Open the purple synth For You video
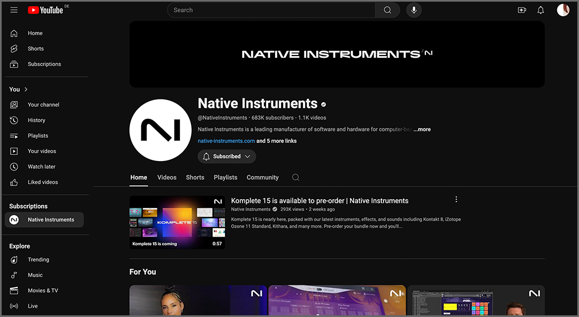Screen dimensions: 579x317 [x=337, y=300]
